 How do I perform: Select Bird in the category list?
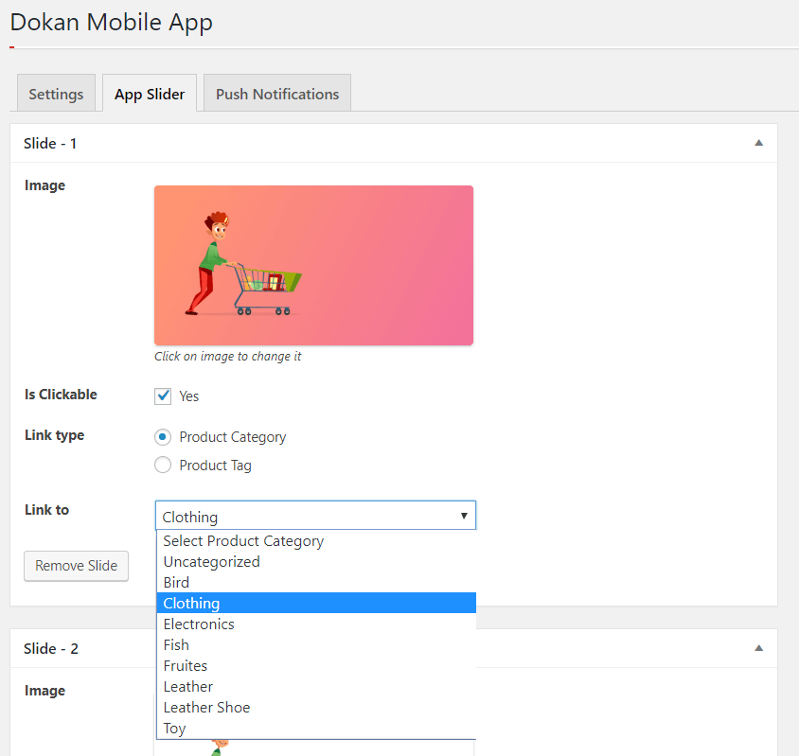(x=176, y=583)
